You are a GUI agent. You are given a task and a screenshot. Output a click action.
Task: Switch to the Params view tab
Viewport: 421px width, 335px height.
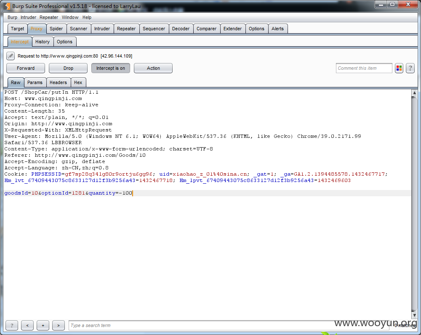click(35, 82)
